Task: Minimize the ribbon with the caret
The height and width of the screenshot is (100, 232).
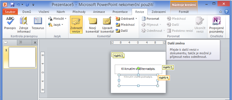Action: [220, 12]
